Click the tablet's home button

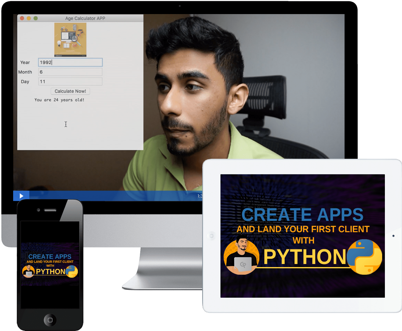click(211, 236)
